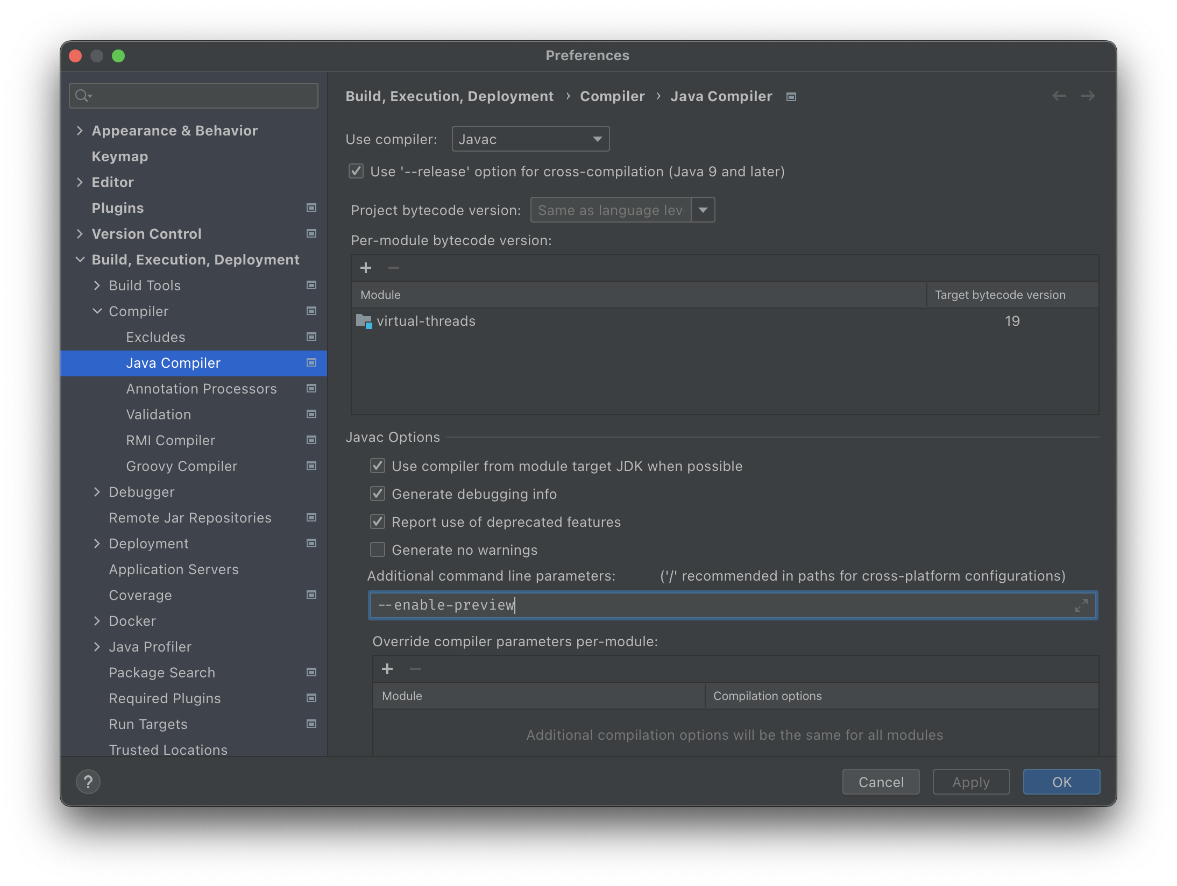This screenshot has height=886, width=1177.
Task: Click the add override compiler parameters icon
Action: [x=387, y=669]
